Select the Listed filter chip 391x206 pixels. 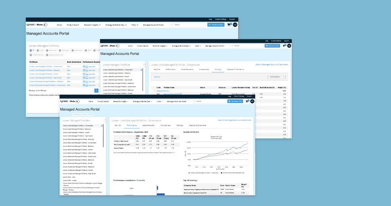(x=40, y=51)
